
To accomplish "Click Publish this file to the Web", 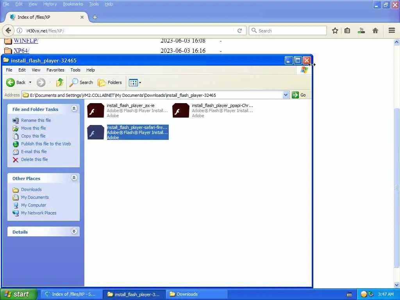I will tap(46, 144).
